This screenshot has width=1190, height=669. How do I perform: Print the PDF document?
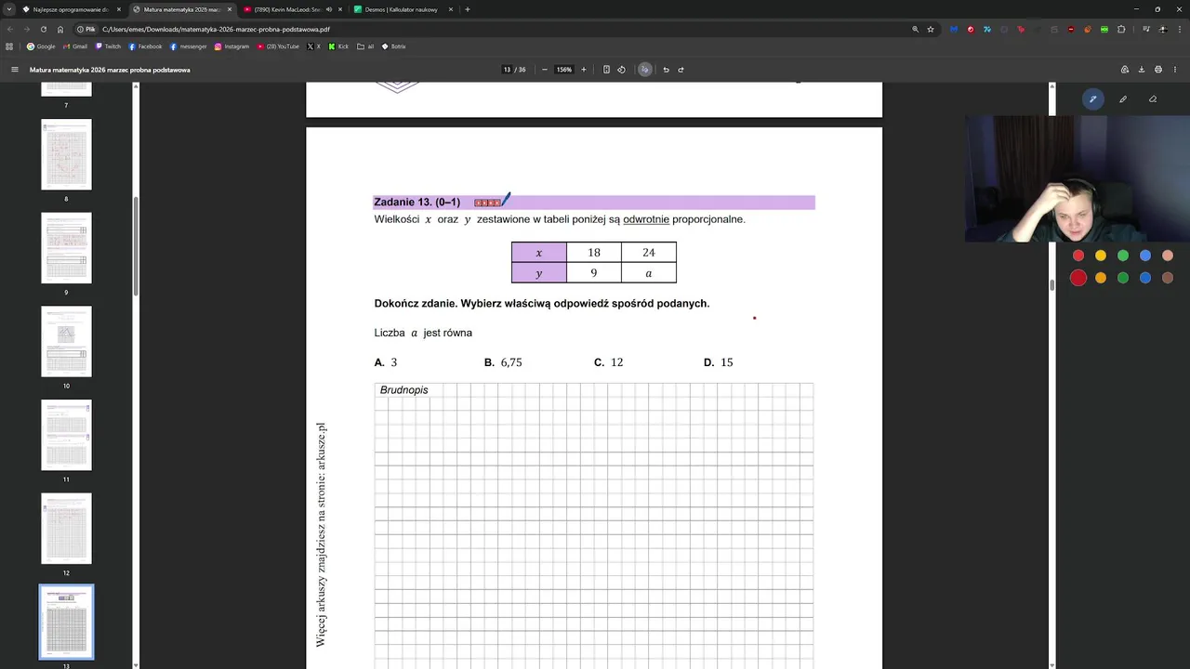tap(1158, 70)
